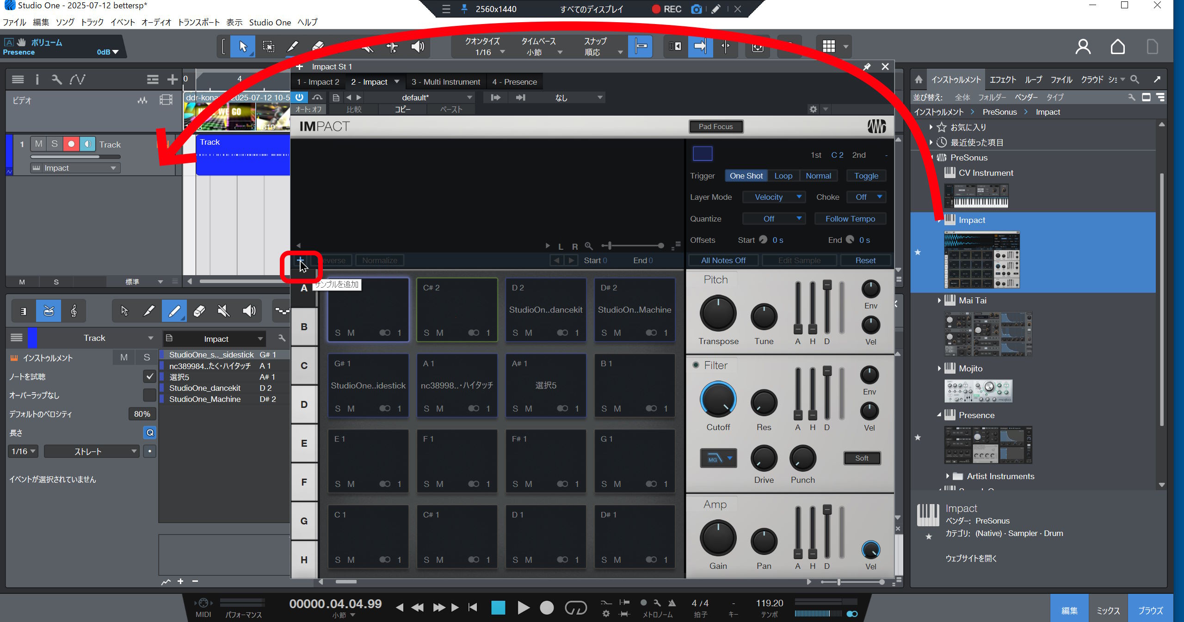The width and height of the screenshot is (1184, 622).
Task: Add a track with plus icon
Action: pos(173,80)
